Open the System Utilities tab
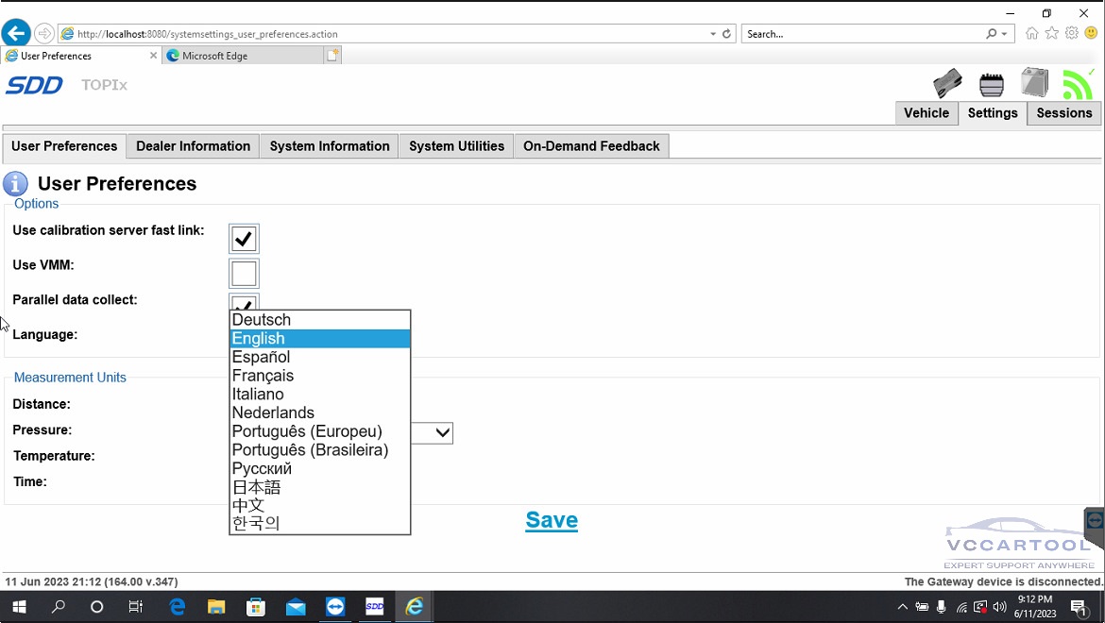 point(456,146)
